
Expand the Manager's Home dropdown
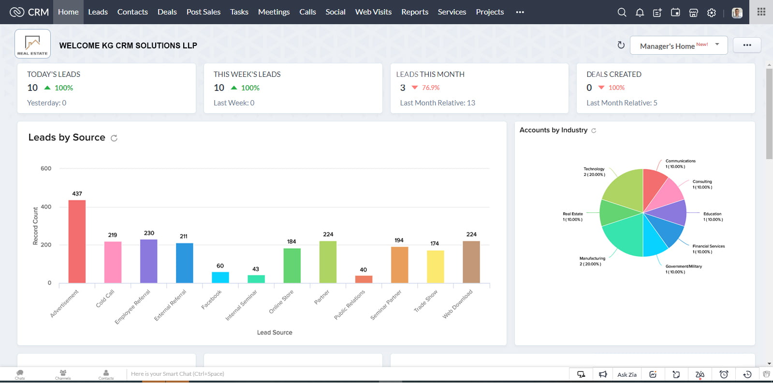pyautogui.click(x=679, y=45)
